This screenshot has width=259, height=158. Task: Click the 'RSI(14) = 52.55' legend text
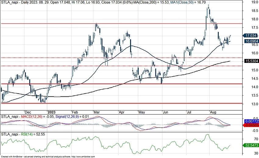click(x=33, y=134)
